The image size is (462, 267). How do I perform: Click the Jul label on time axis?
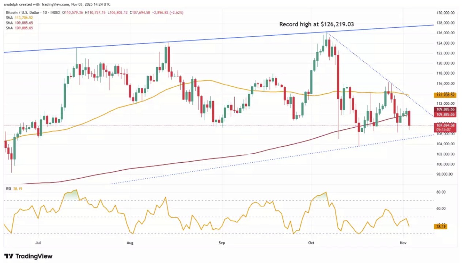click(38, 242)
